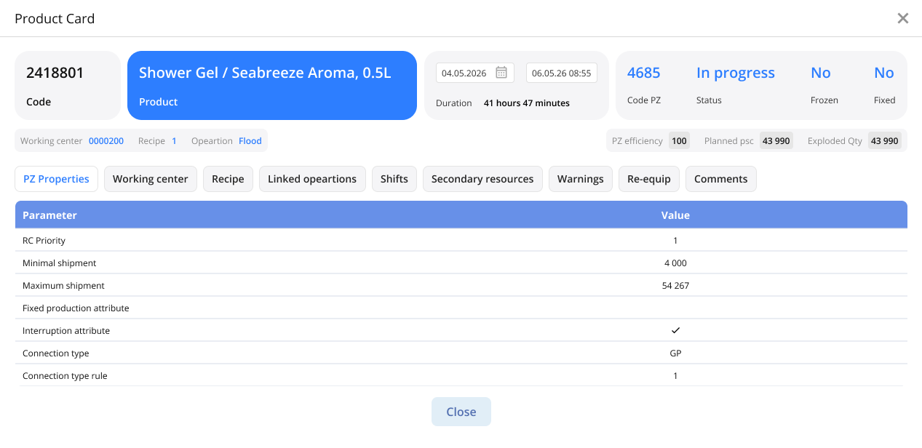The width and height of the screenshot is (922, 448).
Task: Click the Code PZ value 4685
Action: pos(644,73)
